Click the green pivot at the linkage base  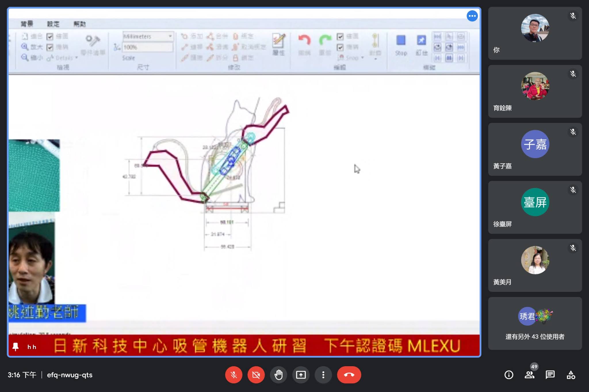point(204,197)
